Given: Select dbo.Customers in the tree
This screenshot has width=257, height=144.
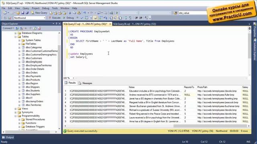Looking at the screenshot, I should point(34,58).
